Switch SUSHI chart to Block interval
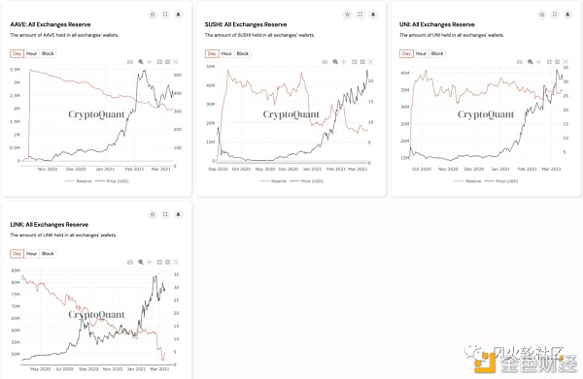The image size is (583, 379). [x=242, y=53]
